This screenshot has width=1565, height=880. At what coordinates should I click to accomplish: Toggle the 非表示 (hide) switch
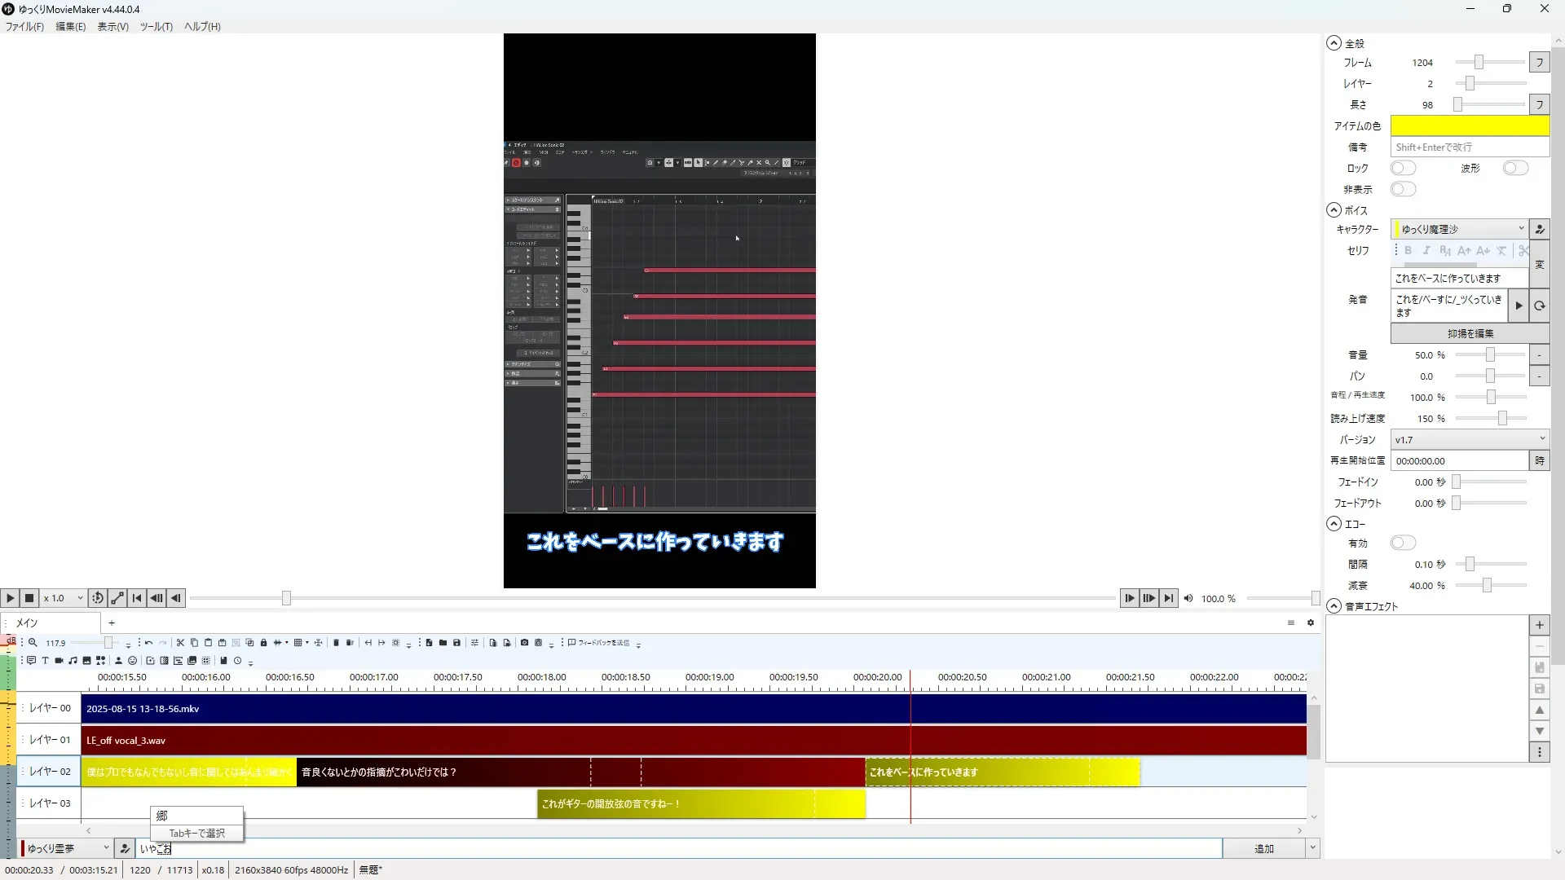pos(1403,189)
